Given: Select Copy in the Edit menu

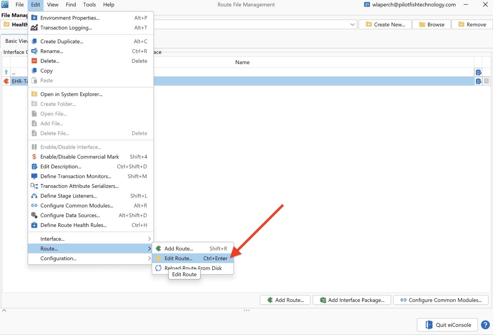Looking at the screenshot, I should [x=91, y=71].
